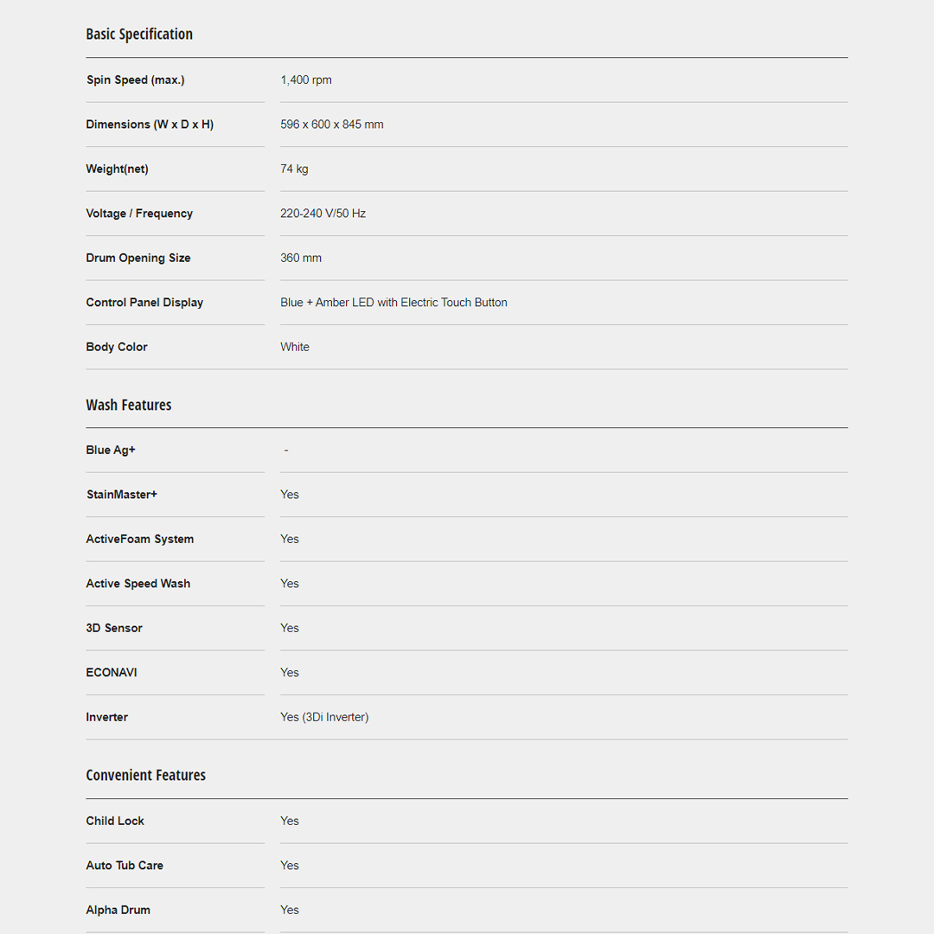Screen dimensions: 934x934
Task: Click the Auto Tub Care label
Action: pyautogui.click(x=125, y=866)
